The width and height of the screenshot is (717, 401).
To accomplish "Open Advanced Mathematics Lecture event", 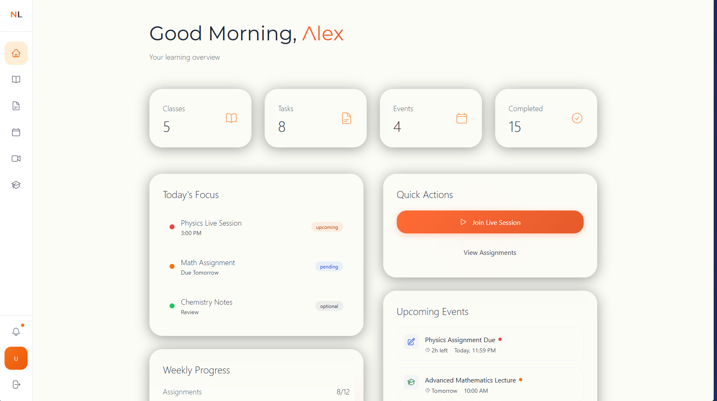I will click(490, 385).
